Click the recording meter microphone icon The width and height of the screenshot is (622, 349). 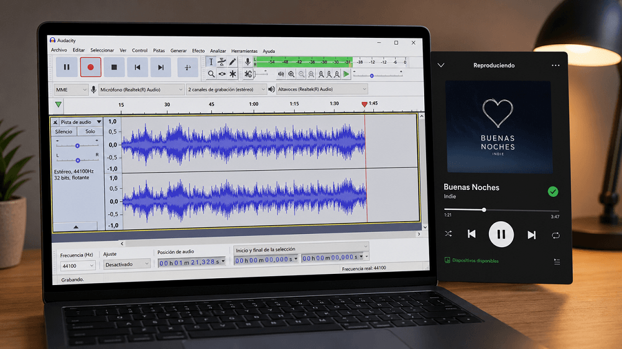point(248,62)
